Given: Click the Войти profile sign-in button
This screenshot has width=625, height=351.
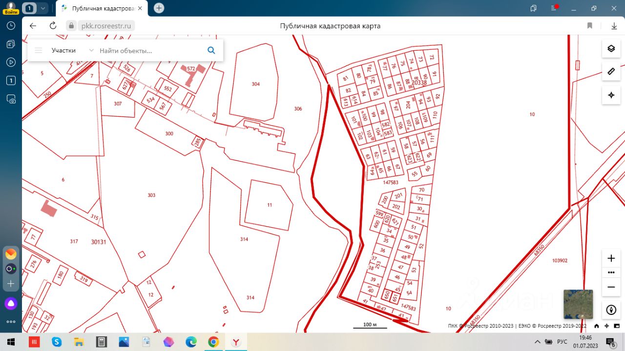Looking at the screenshot, I should 11,8.
